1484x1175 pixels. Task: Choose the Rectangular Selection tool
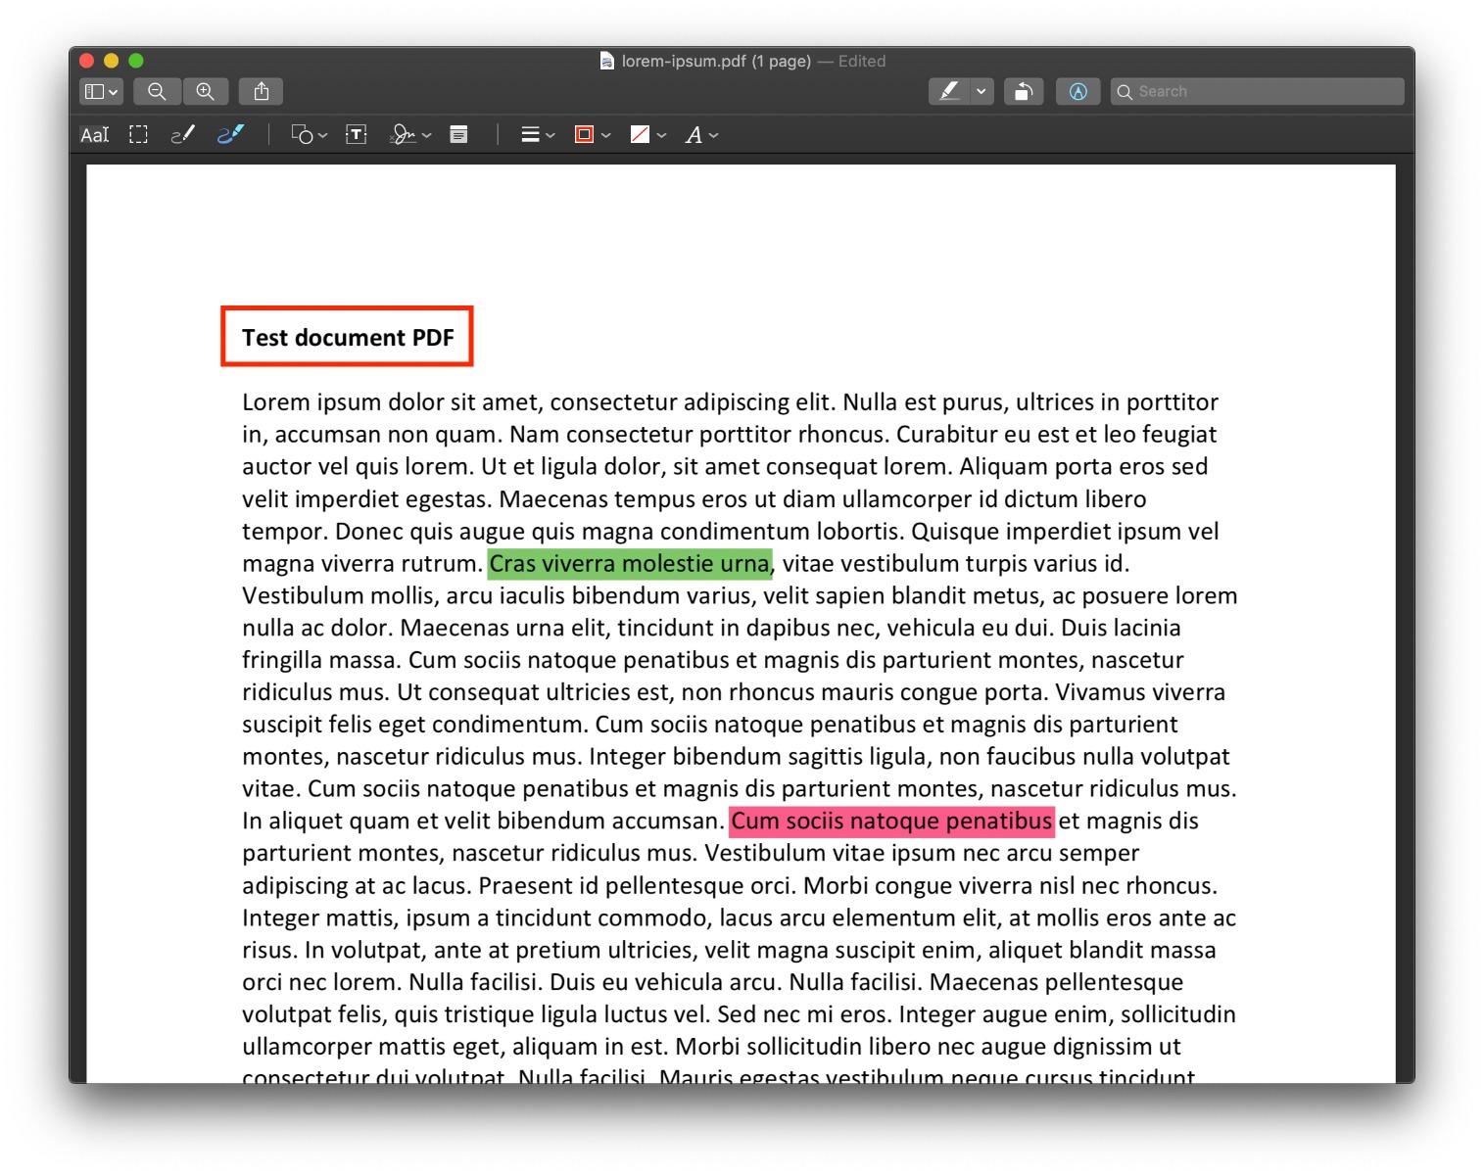click(x=138, y=135)
